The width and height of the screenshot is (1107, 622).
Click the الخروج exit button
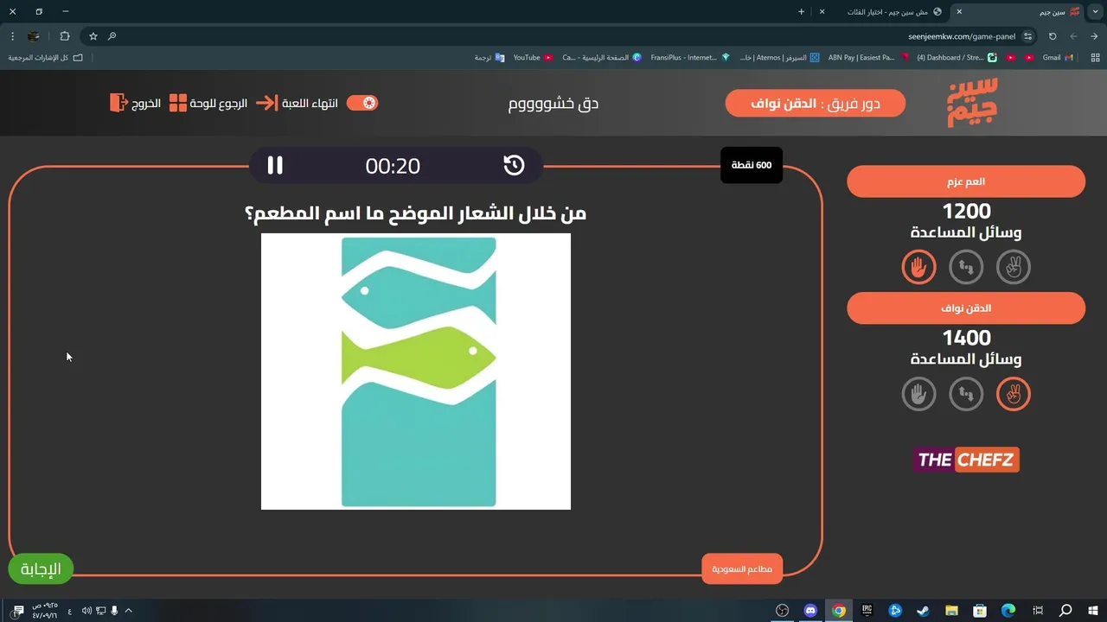pyautogui.click(x=135, y=103)
